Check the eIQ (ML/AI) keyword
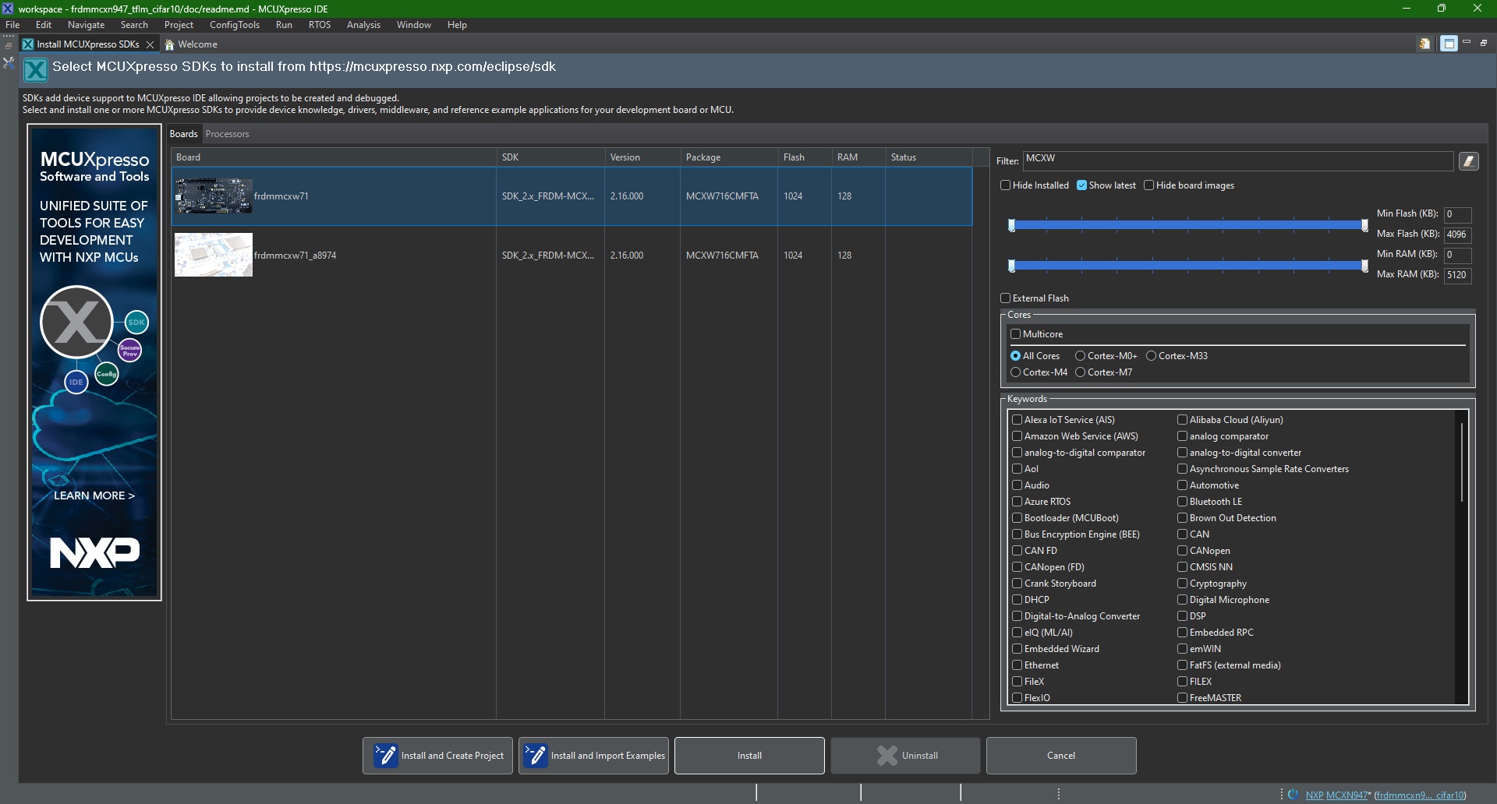This screenshot has width=1497, height=804. pos(1017,633)
